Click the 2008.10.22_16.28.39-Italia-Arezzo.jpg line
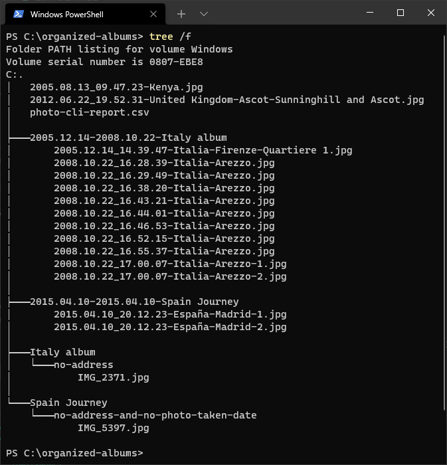Screen dimensions: 447x465 (164, 163)
